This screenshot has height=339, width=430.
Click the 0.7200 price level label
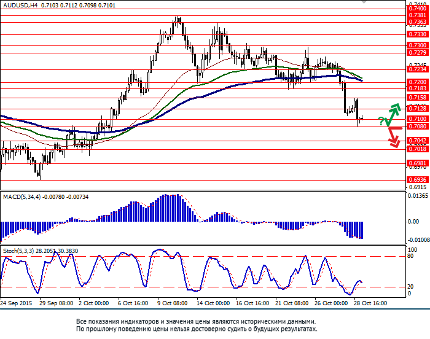click(417, 82)
